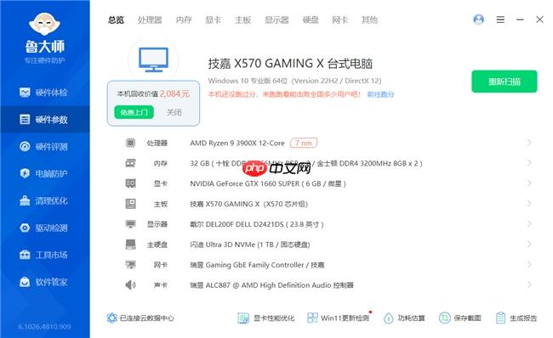This screenshot has height=338, width=553.
Task: Click the 内存 memory icon
Action: tap(130, 163)
